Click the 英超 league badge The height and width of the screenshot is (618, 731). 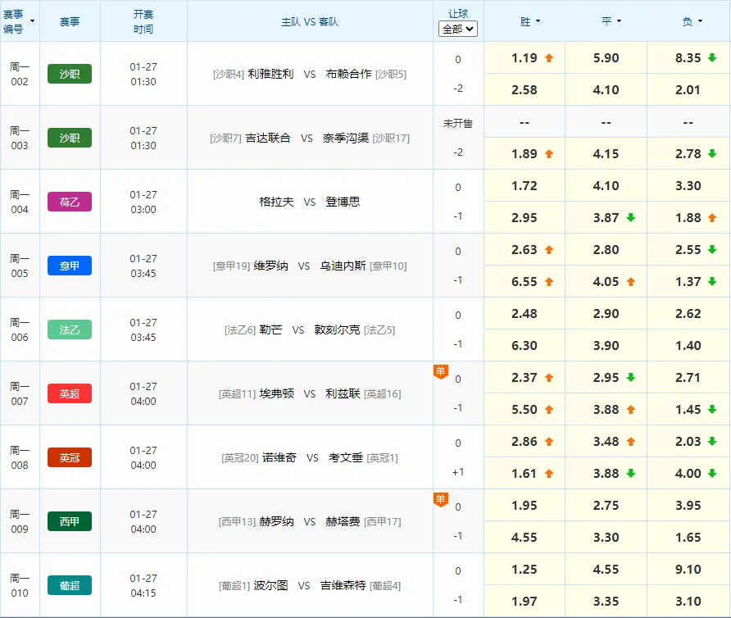coord(69,393)
